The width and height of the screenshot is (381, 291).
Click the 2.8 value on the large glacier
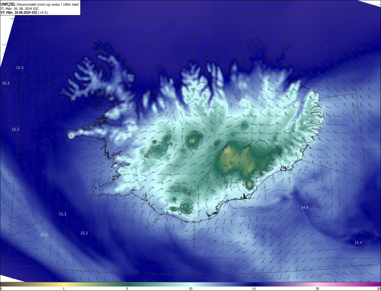point(227,151)
